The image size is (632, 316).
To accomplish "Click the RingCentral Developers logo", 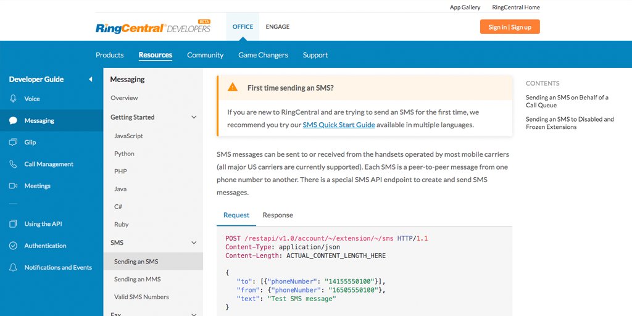I will pos(153,28).
